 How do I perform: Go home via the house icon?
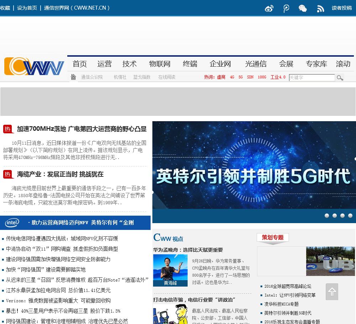73,77
